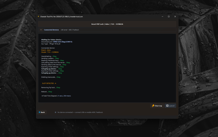The width and height of the screenshot is (218, 137).
Task: Maximize the Cheetah Tool Pro window
Action: (x=169, y=17)
